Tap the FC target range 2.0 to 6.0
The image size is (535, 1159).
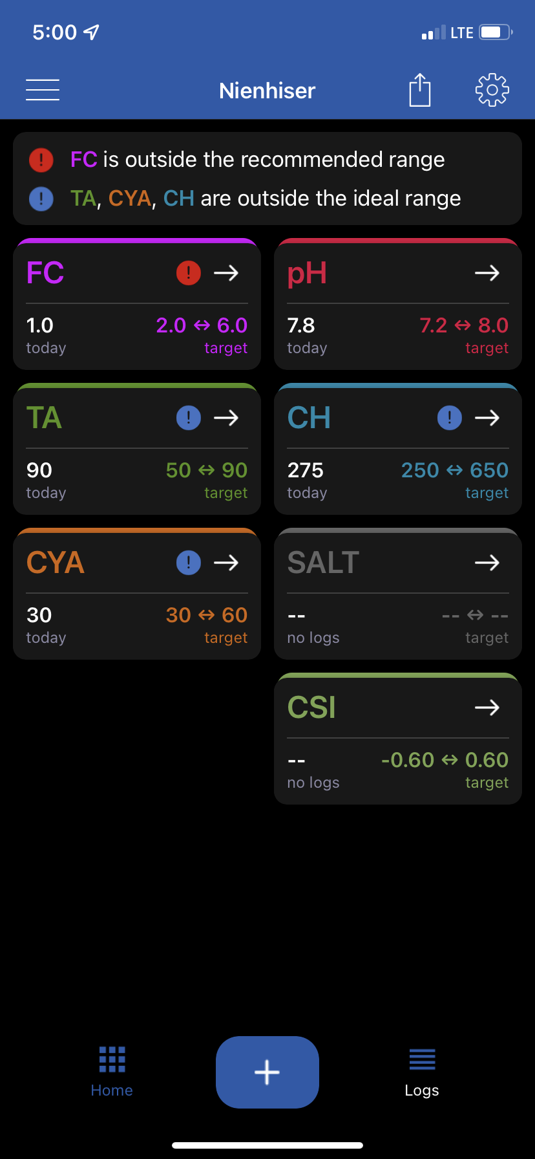point(202,325)
